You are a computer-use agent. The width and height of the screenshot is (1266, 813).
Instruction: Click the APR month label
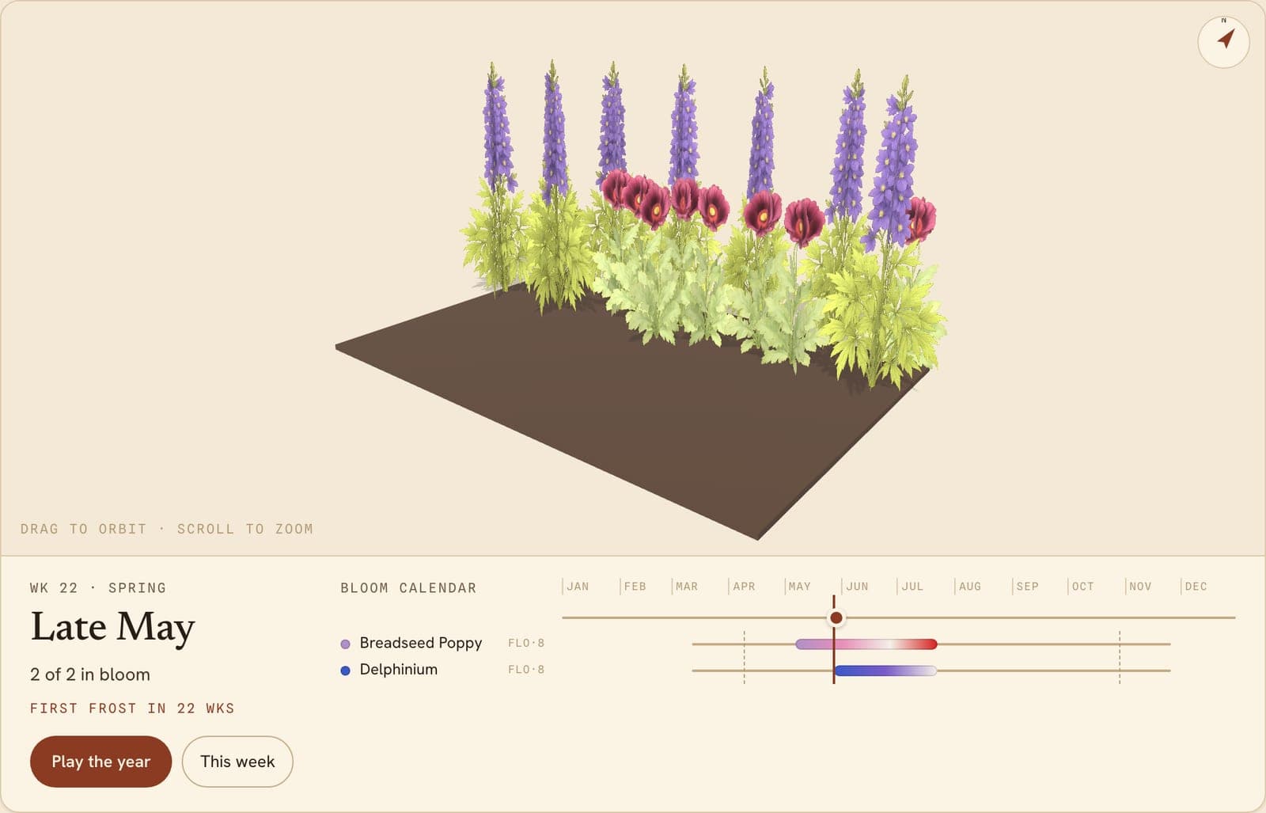(x=744, y=587)
